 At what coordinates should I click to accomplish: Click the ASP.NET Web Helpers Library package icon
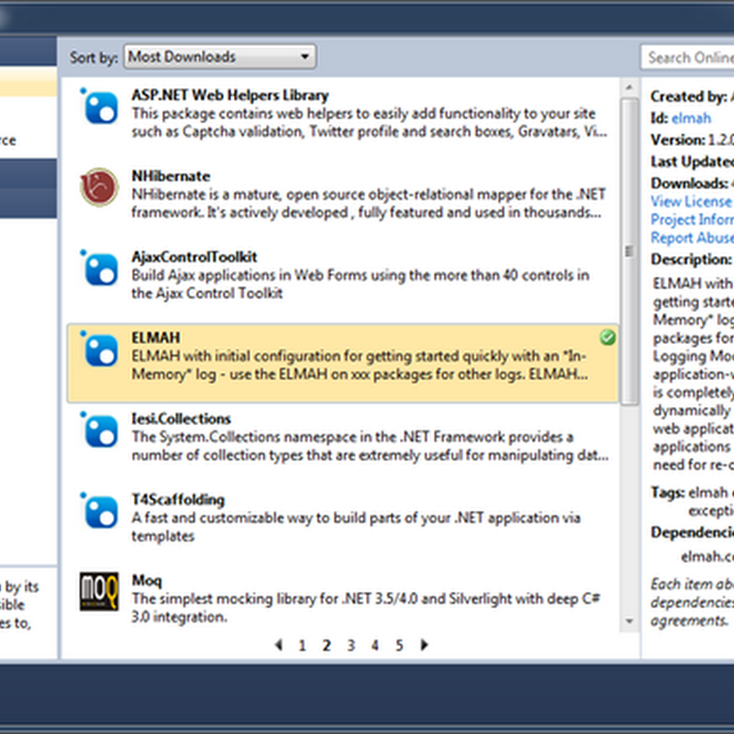tap(99, 106)
